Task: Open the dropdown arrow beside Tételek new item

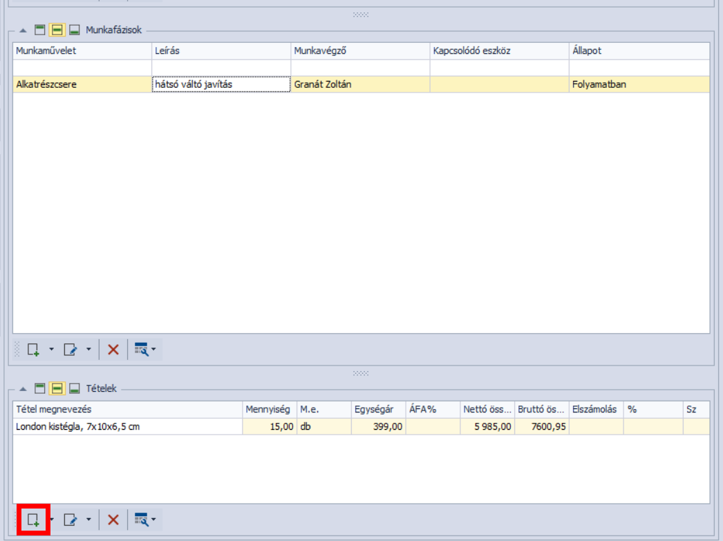Action: click(51, 520)
